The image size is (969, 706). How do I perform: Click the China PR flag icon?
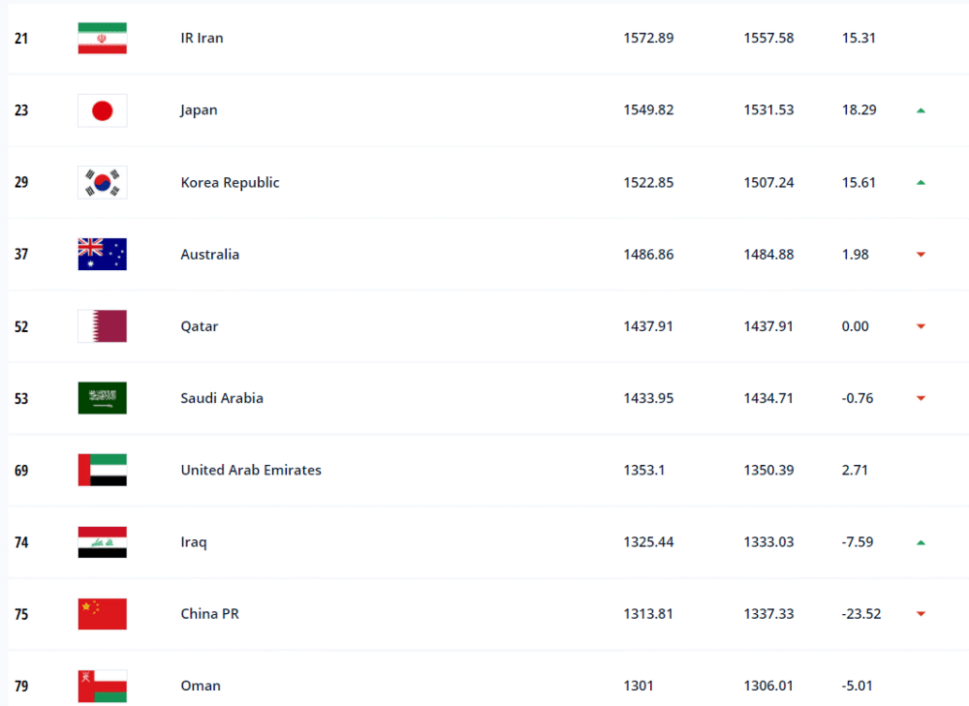click(x=103, y=614)
